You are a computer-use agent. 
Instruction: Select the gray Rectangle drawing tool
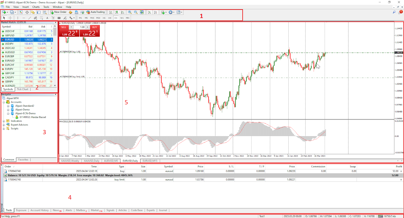(59, 18)
